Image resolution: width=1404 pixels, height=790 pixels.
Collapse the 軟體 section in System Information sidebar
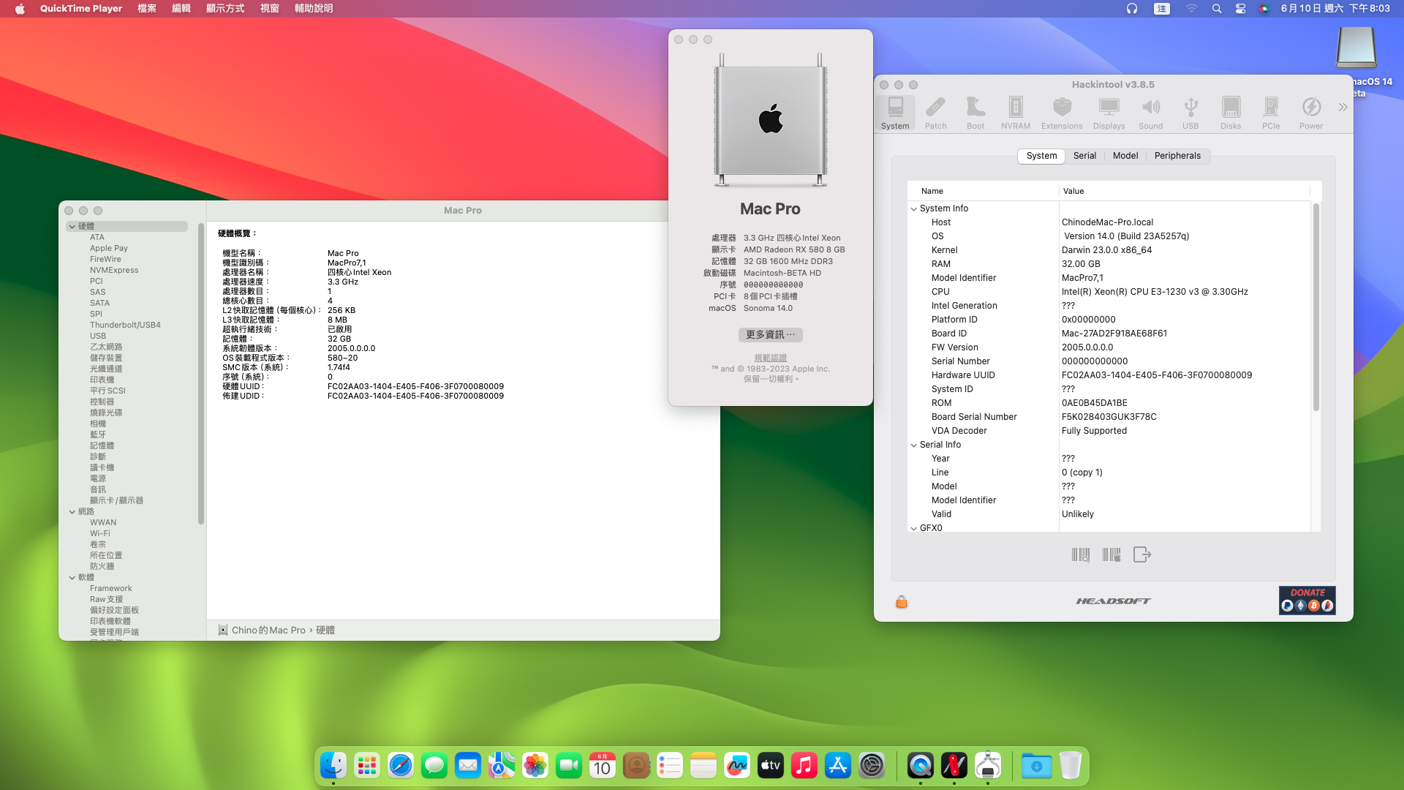tap(72, 578)
